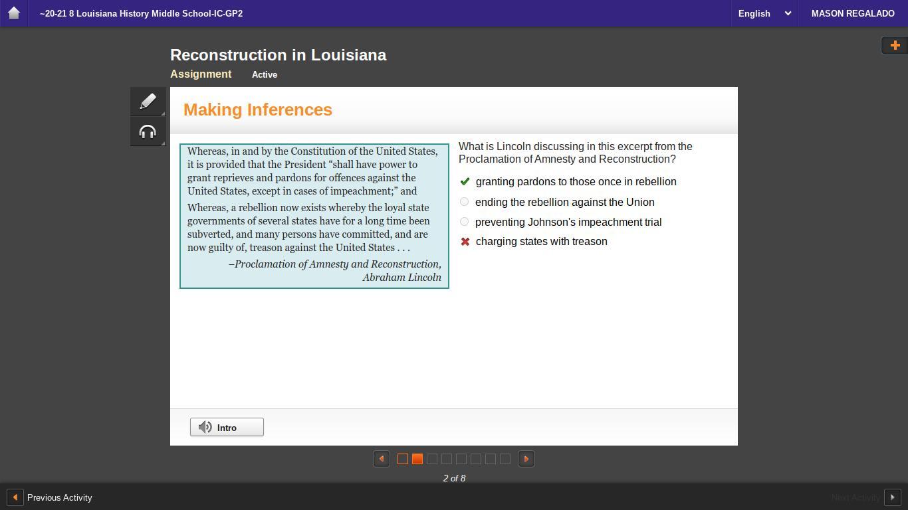Jump to third page square in pager
The width and height of the screenshot is (908, 510).
[432, 459]
